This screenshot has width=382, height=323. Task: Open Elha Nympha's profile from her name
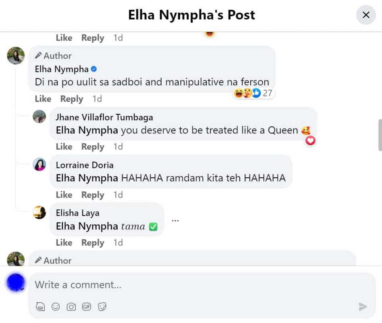click(61, 69)
